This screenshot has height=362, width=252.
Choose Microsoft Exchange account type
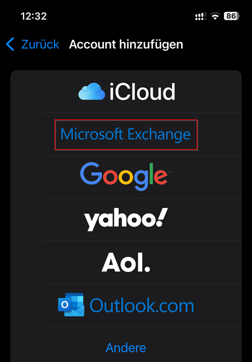tap(126, 134)
